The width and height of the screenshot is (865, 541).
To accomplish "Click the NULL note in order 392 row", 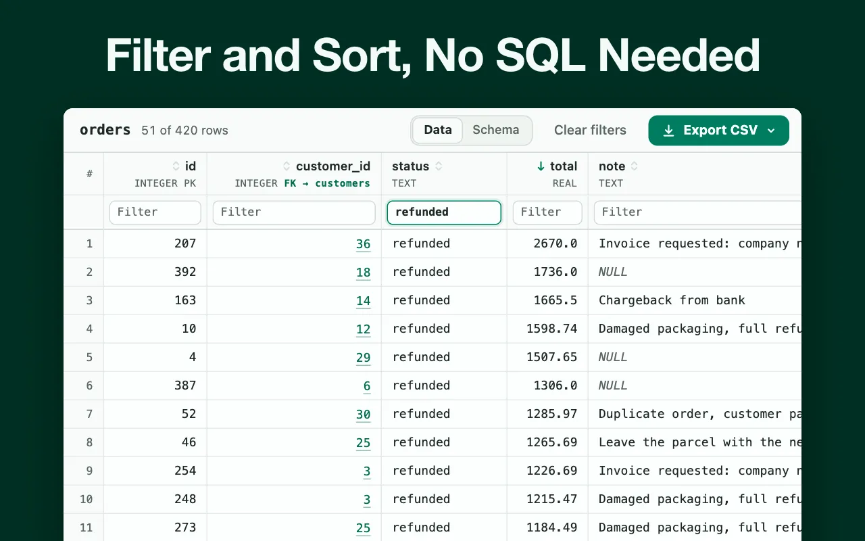I will tap(695, 272).
